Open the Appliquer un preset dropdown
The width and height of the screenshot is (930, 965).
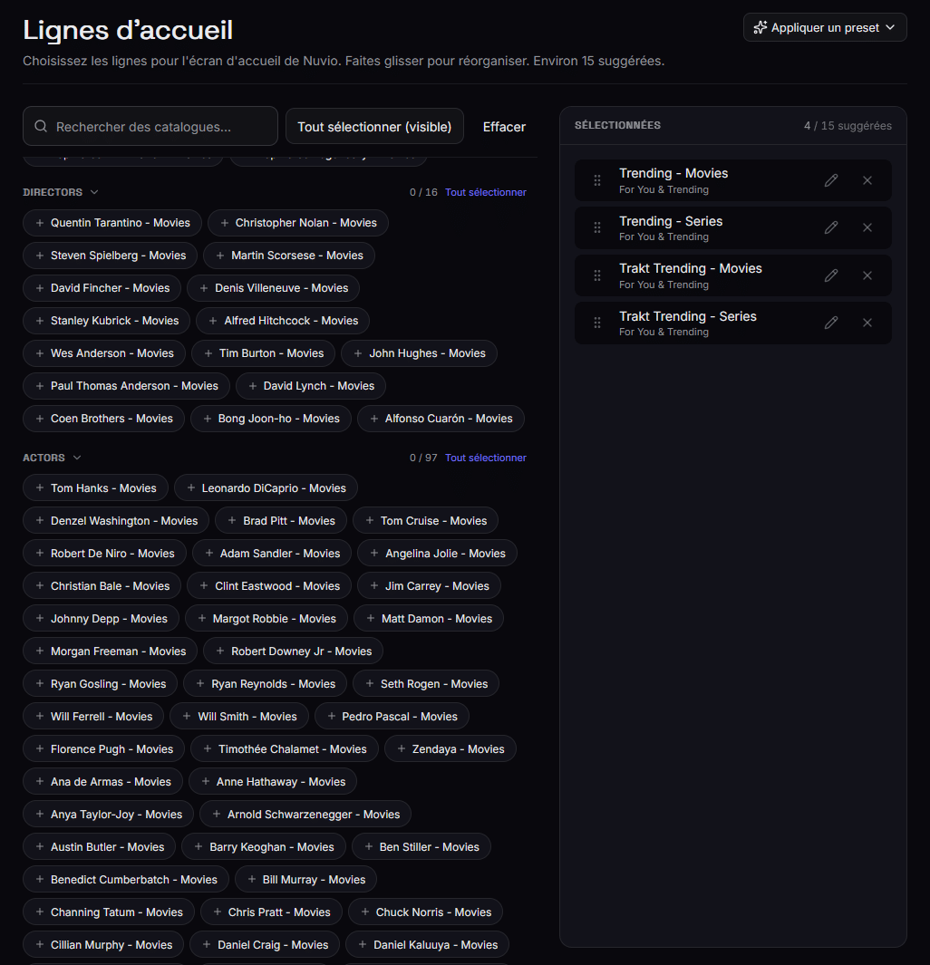[825, 28]
